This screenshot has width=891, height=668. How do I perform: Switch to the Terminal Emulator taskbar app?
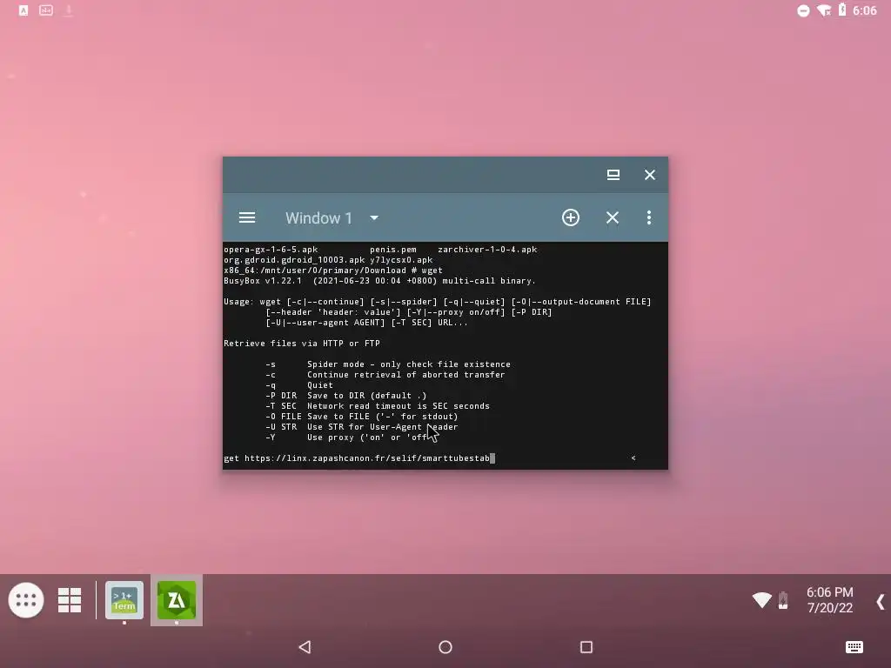click(x=124, y=600)
